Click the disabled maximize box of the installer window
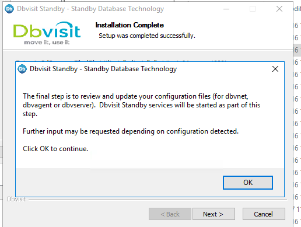This screenshot has width=301, height=227. point(253,9)
